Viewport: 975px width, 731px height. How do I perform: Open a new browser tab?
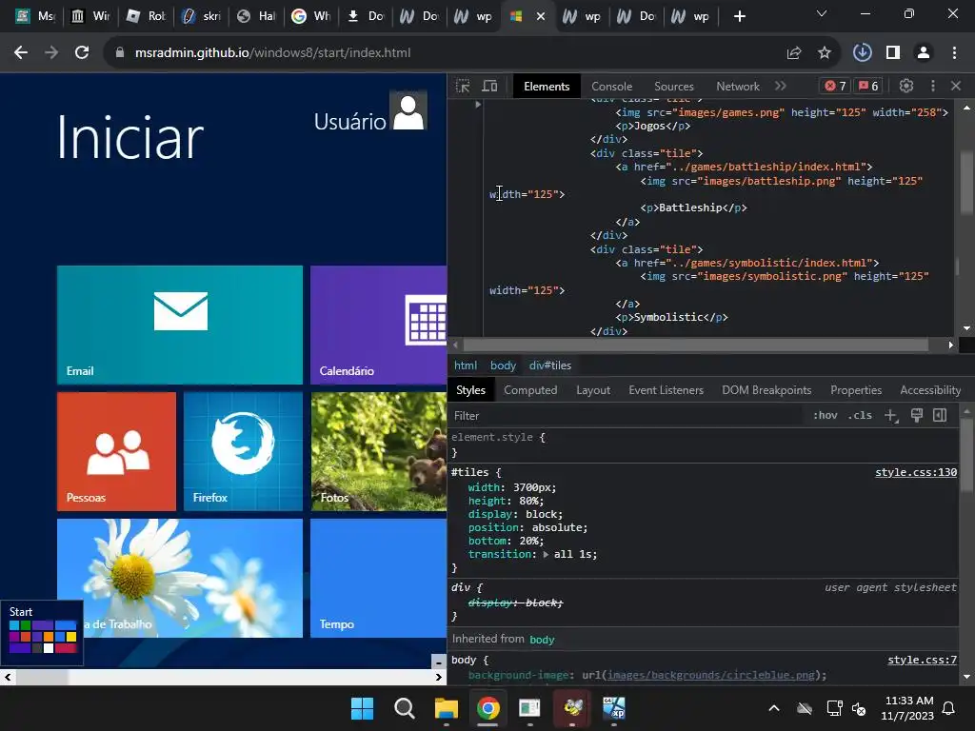tap(739, 17)
